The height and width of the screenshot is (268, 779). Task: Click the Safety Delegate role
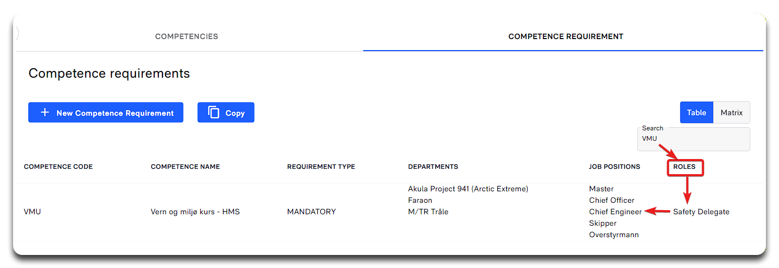[701, 212]
